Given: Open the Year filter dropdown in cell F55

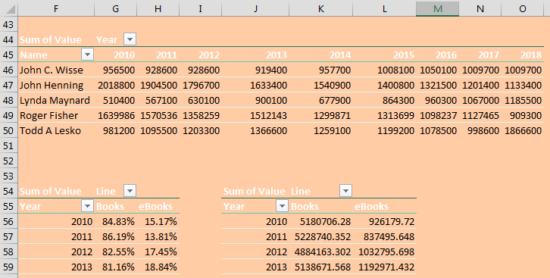Looking at the screenshot, I should tap(87, 206).
